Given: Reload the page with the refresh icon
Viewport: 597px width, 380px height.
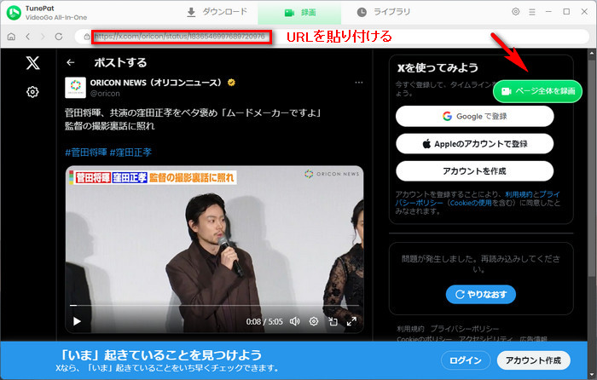Looking at the screenshot, I should pyautogui.click(x=59, y=37).
